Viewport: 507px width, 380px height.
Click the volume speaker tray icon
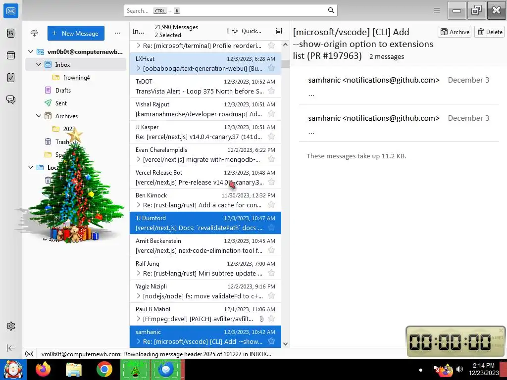[459, 369]
